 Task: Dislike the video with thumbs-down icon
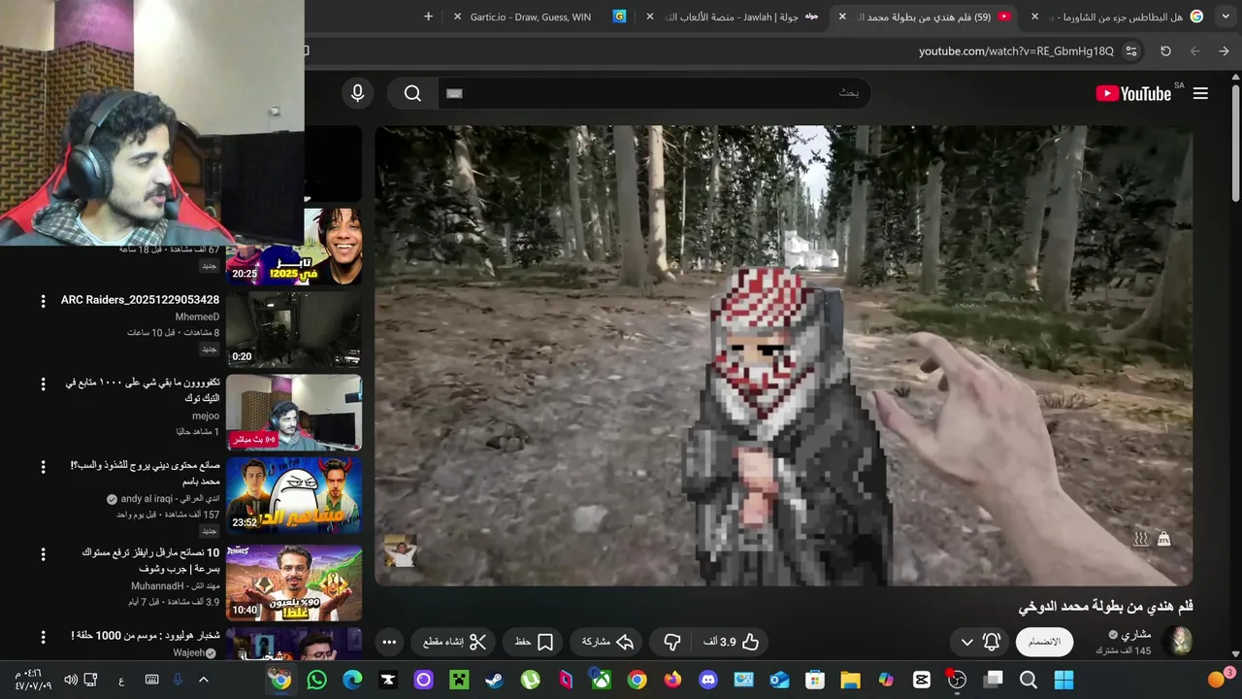[671, 642]
